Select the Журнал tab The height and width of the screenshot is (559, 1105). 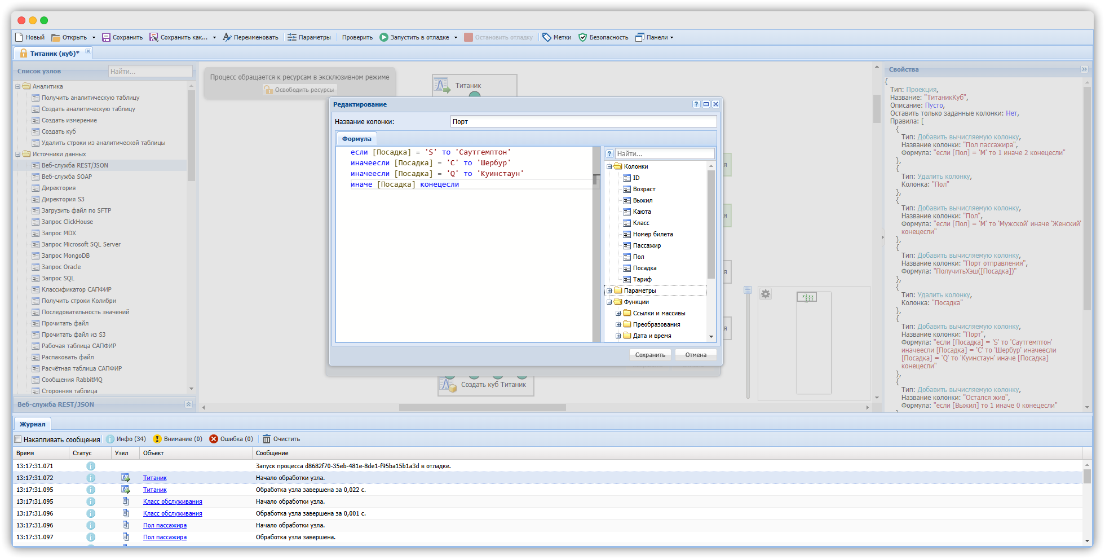click(x=32, y=424)
